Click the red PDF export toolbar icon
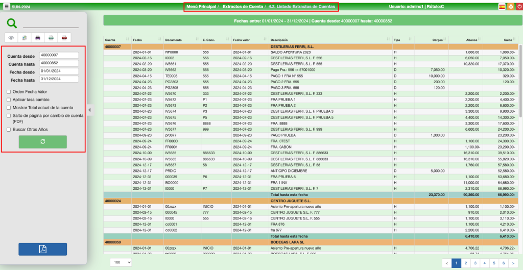Viewport: 523px width, 270px height. point(64,38)
